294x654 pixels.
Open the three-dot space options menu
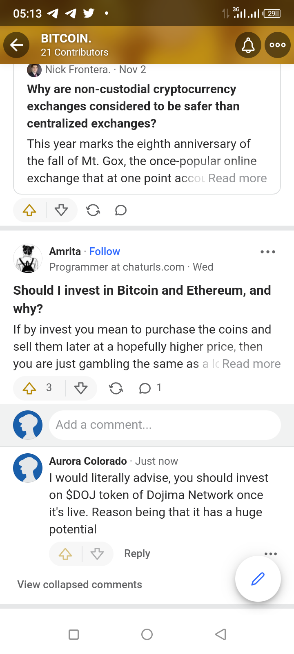[277, 45]
